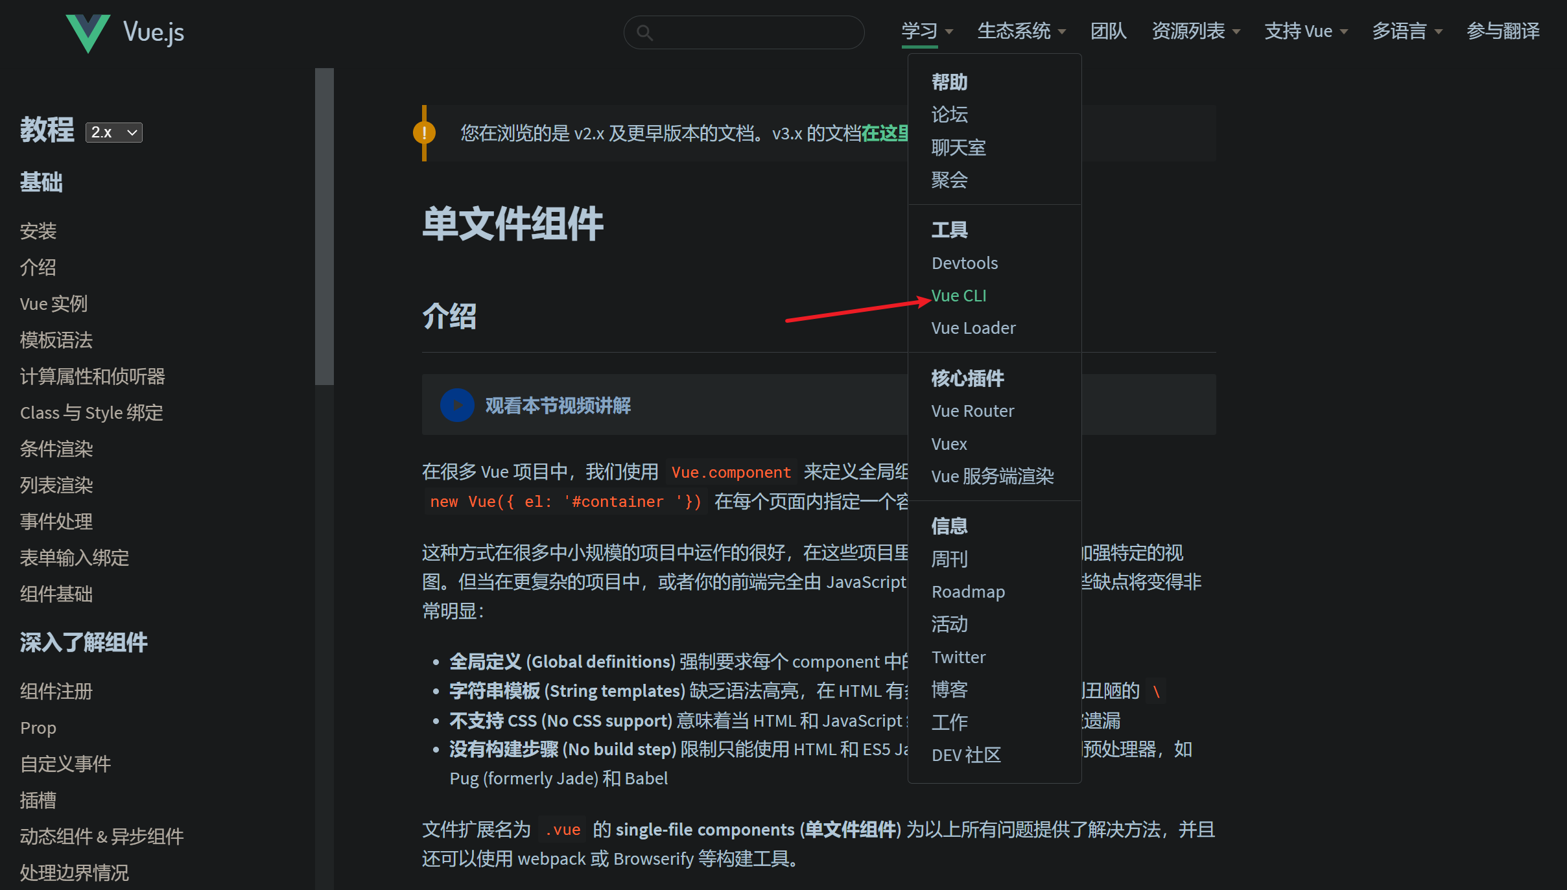Click the Vue.js site title text

click(x=154, y=32)
